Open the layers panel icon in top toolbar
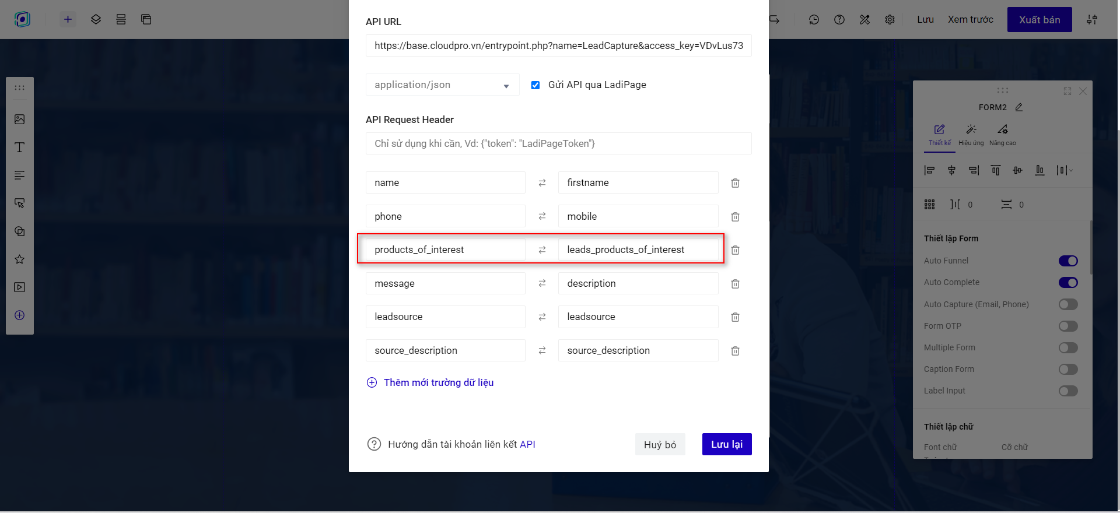The image size is (1120, 513). click(x=96, y=20)
